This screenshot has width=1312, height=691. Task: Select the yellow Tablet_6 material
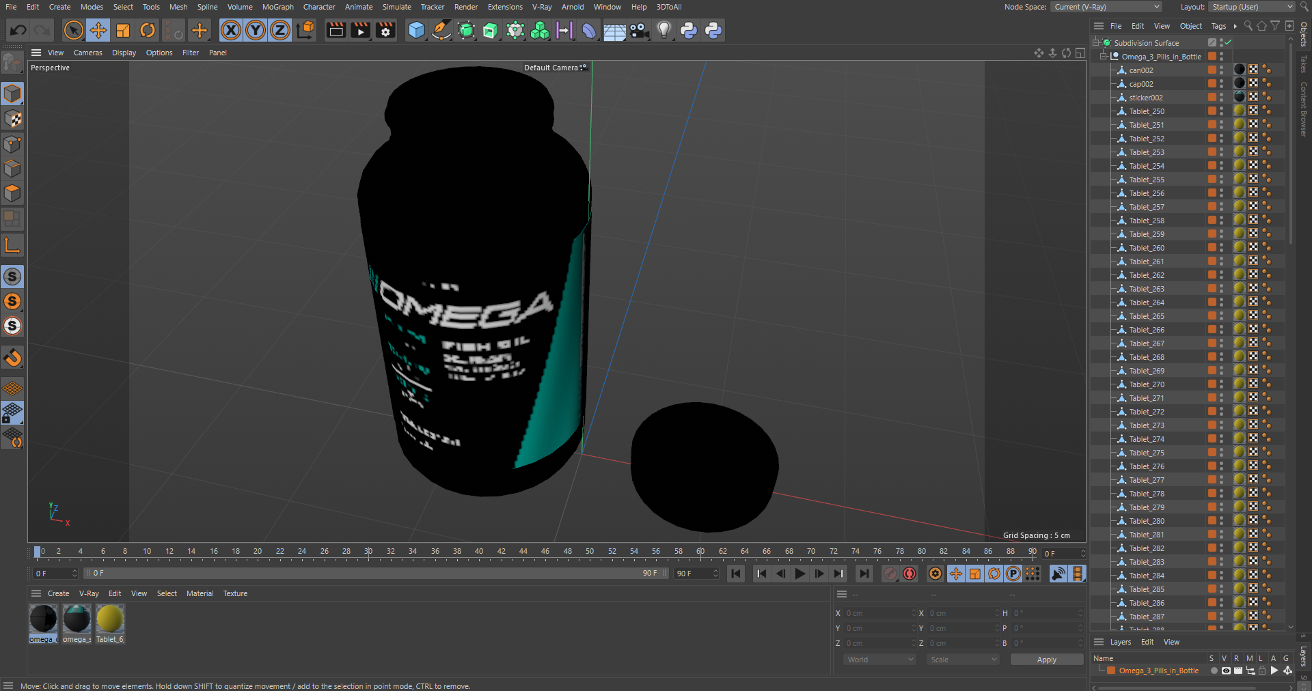coord(110,619)
